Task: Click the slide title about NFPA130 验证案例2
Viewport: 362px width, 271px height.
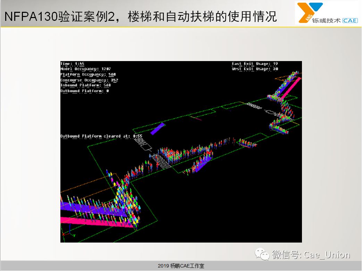Action: coord(140,17)
